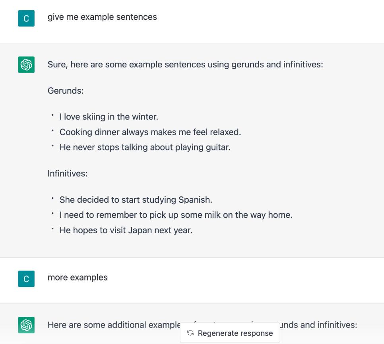Click the 'Gerunds:' heading text

[x=66, y=91]
